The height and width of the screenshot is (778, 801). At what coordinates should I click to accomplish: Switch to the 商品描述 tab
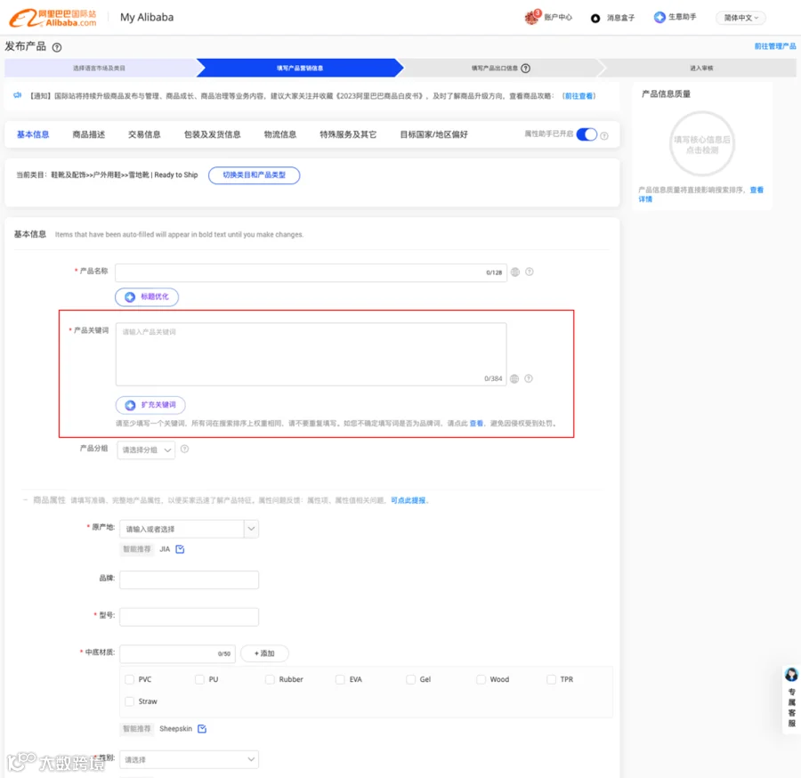88,134
